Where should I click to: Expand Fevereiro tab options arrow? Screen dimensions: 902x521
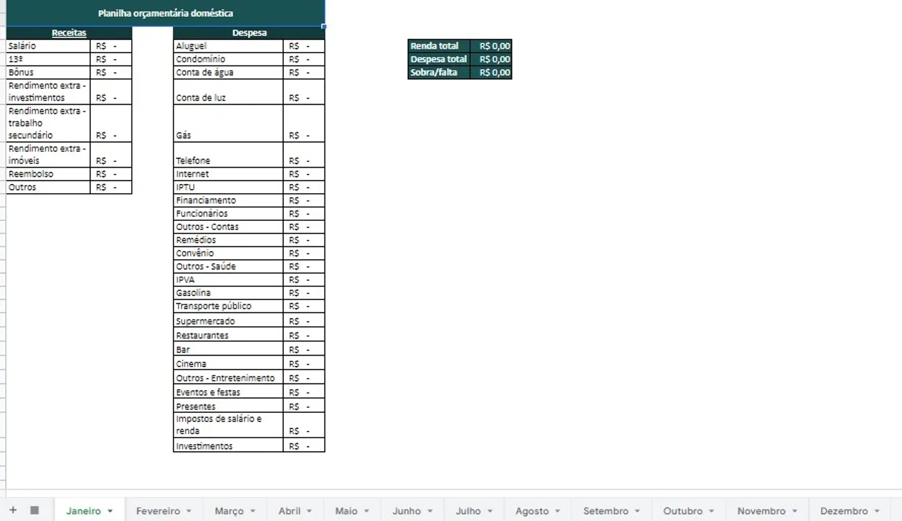pos(189,511)
